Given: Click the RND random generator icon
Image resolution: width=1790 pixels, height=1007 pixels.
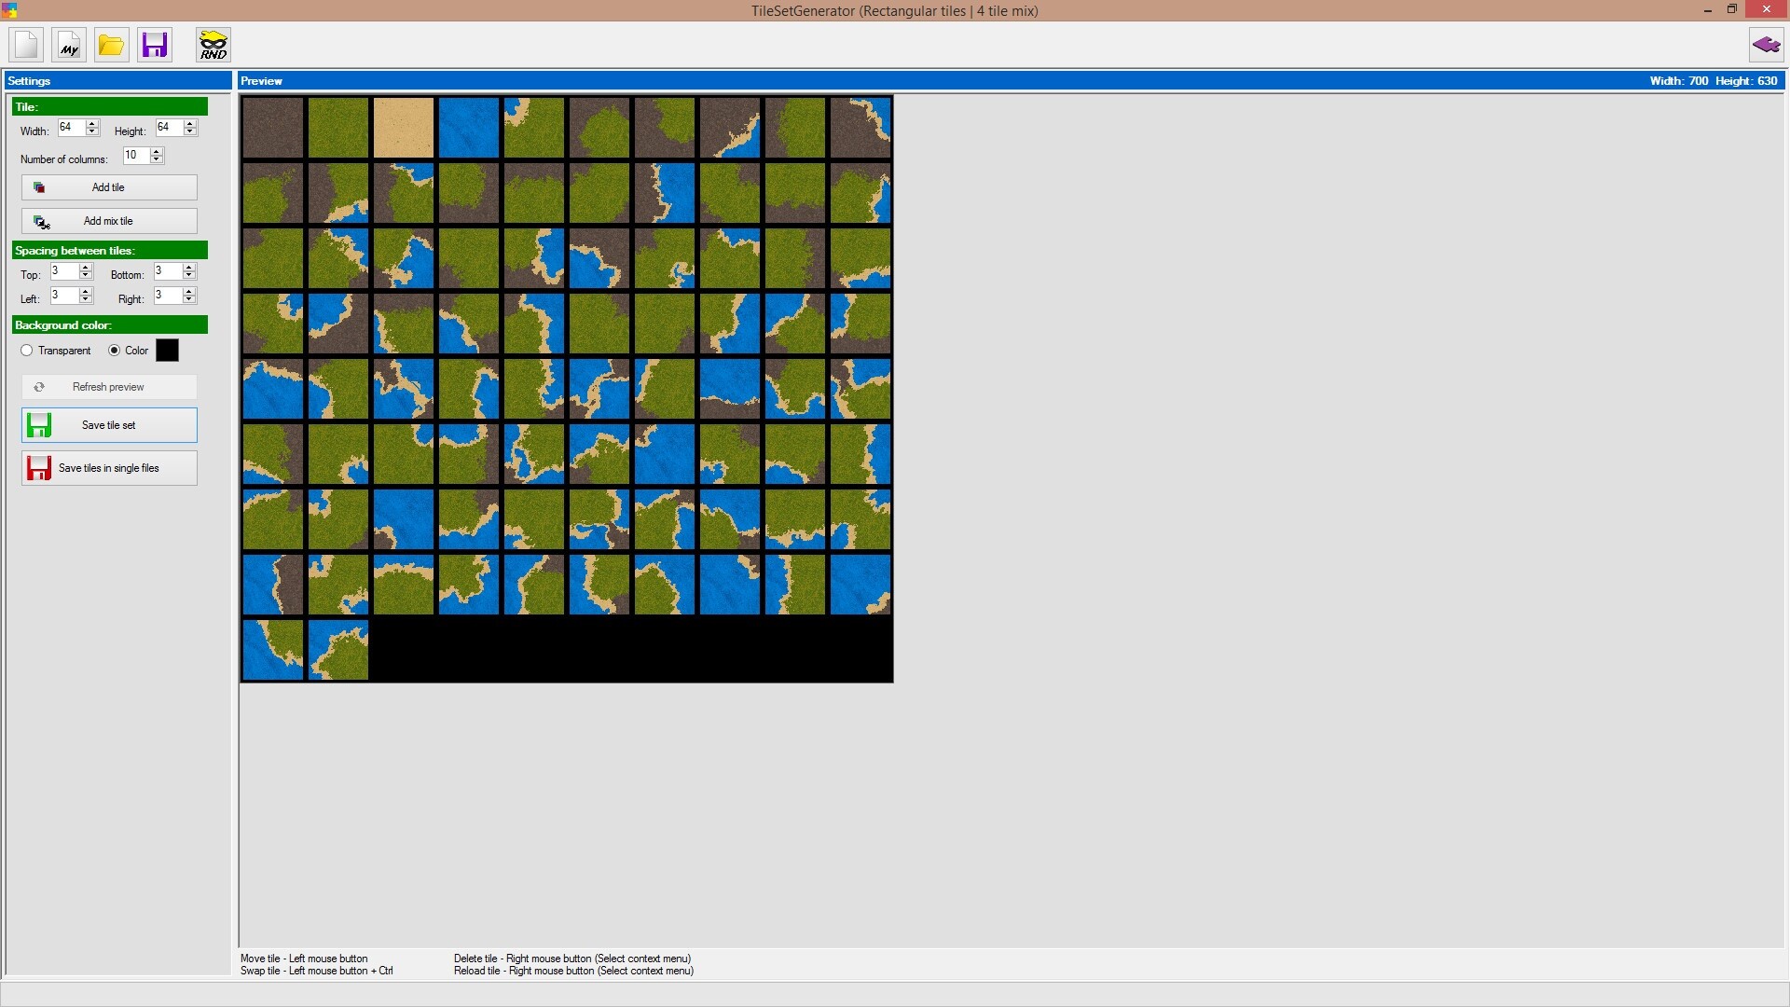Looking at the screenshot, I should 213,45.
